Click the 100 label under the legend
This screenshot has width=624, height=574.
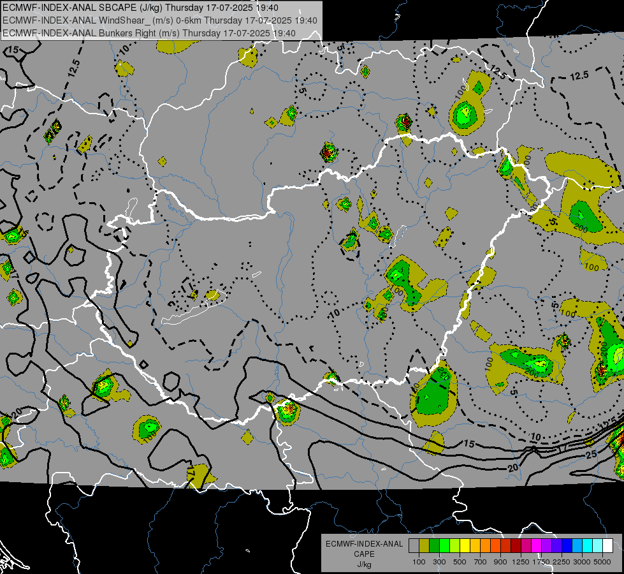click(419, 562)
